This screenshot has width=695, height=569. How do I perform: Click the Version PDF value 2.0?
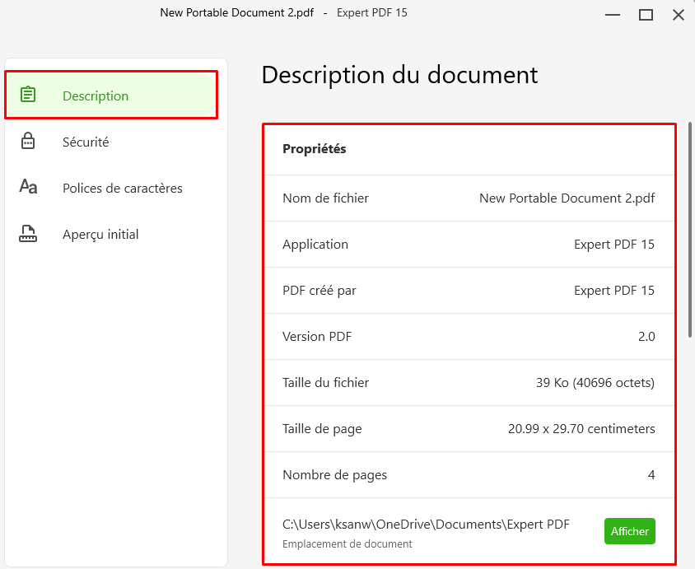click(646, 336)
